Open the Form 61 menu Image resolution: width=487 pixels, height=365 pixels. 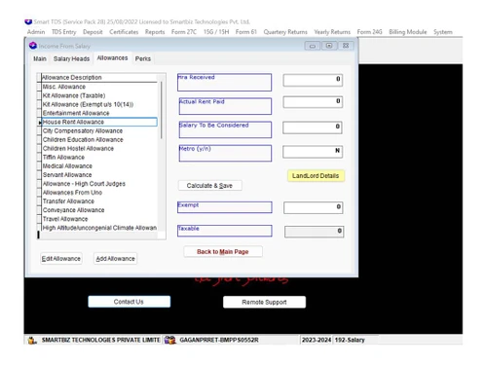(246, 32)
